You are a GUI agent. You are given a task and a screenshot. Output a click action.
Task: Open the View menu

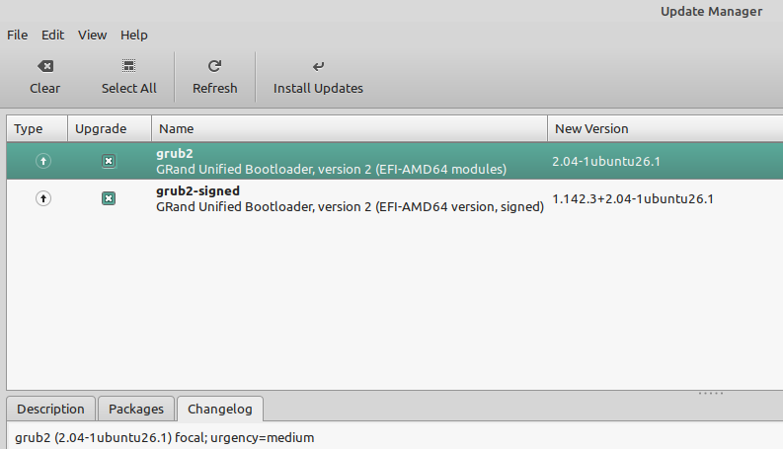pyautogui.click(x=92, y=35)
